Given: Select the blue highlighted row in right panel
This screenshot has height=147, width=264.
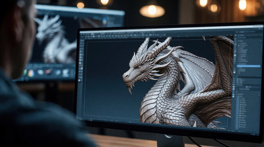Looking at the screenshot, I should pyautogui.click(x=249, y=67).
